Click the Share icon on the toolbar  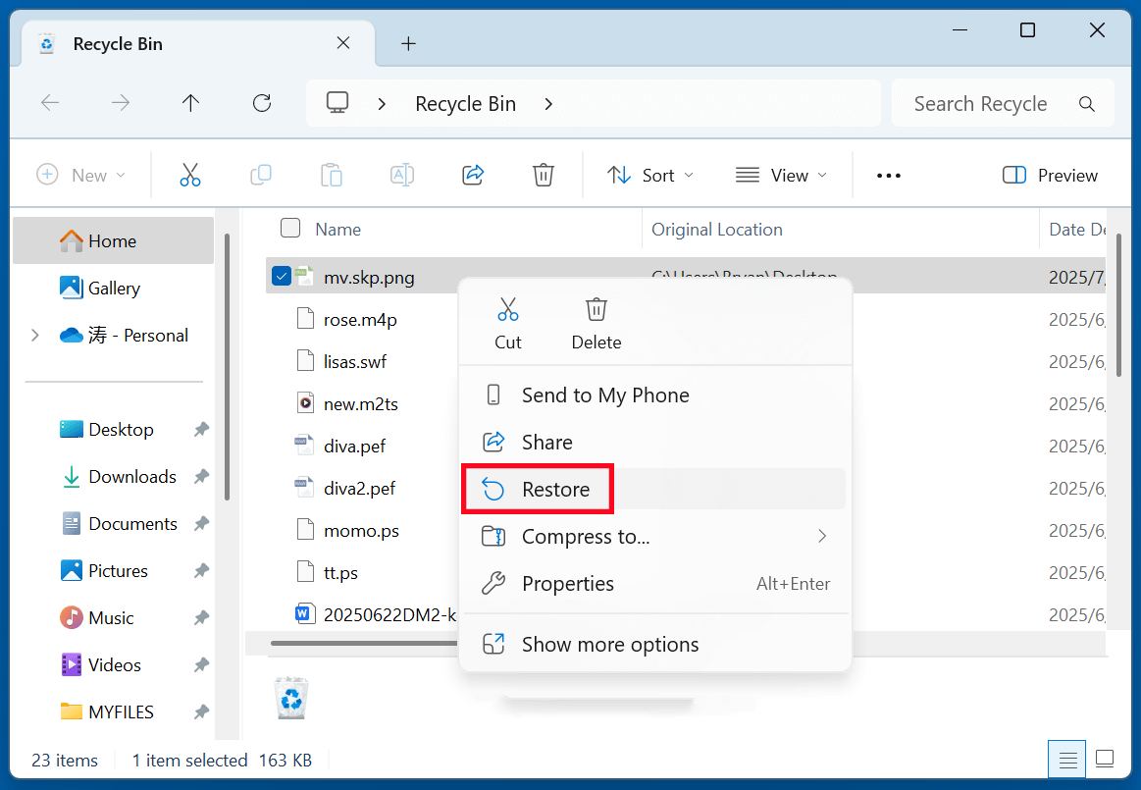click(x=472, y=175)
